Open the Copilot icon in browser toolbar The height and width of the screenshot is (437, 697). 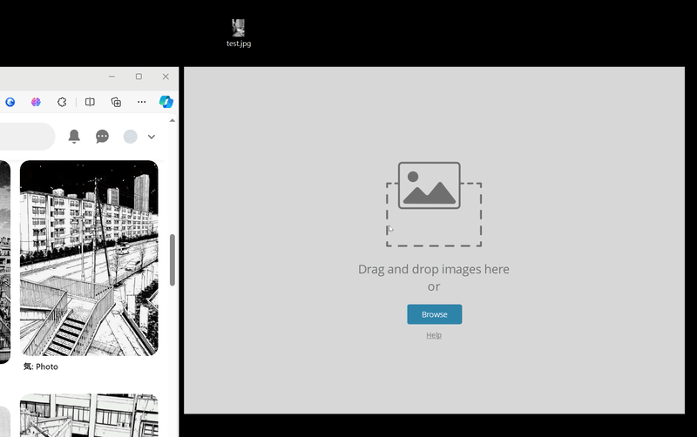tap(166, 102)
